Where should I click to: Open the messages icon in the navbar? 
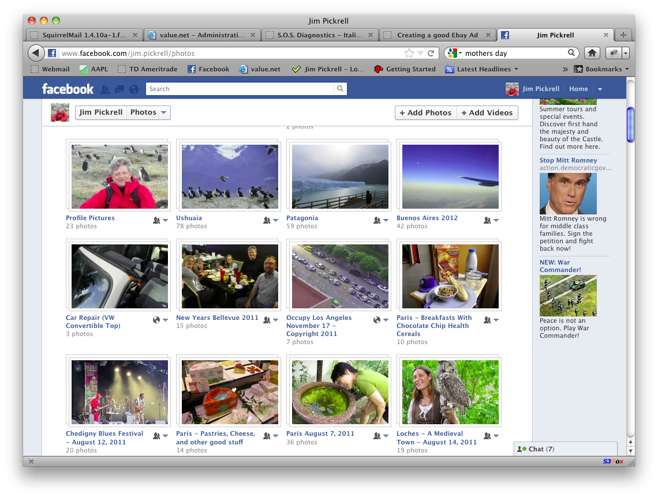[119, 89]
